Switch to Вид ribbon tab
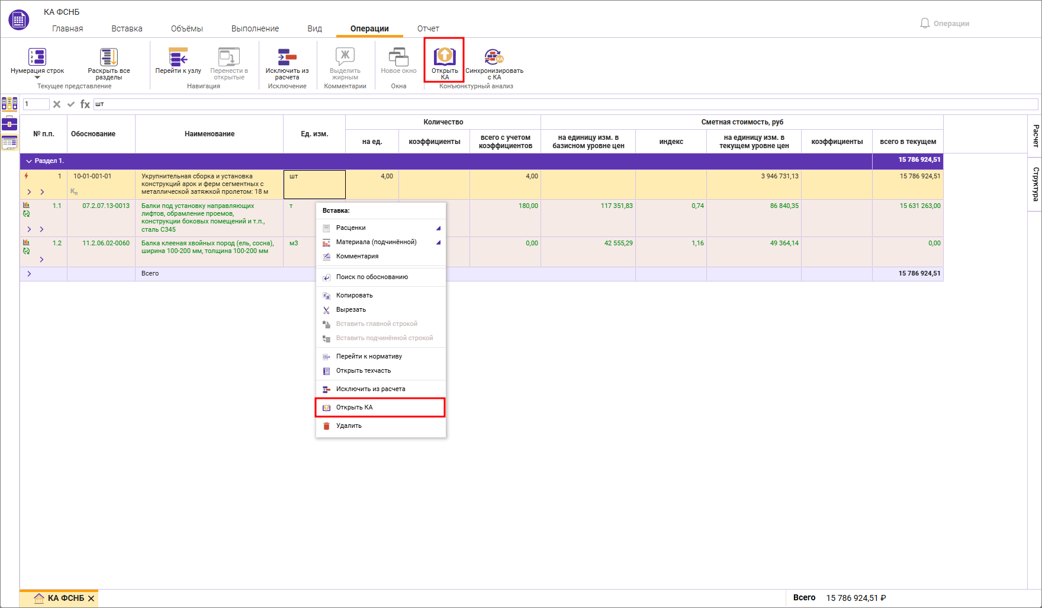The image size is (1042, 608). click(x=315, y=28)
